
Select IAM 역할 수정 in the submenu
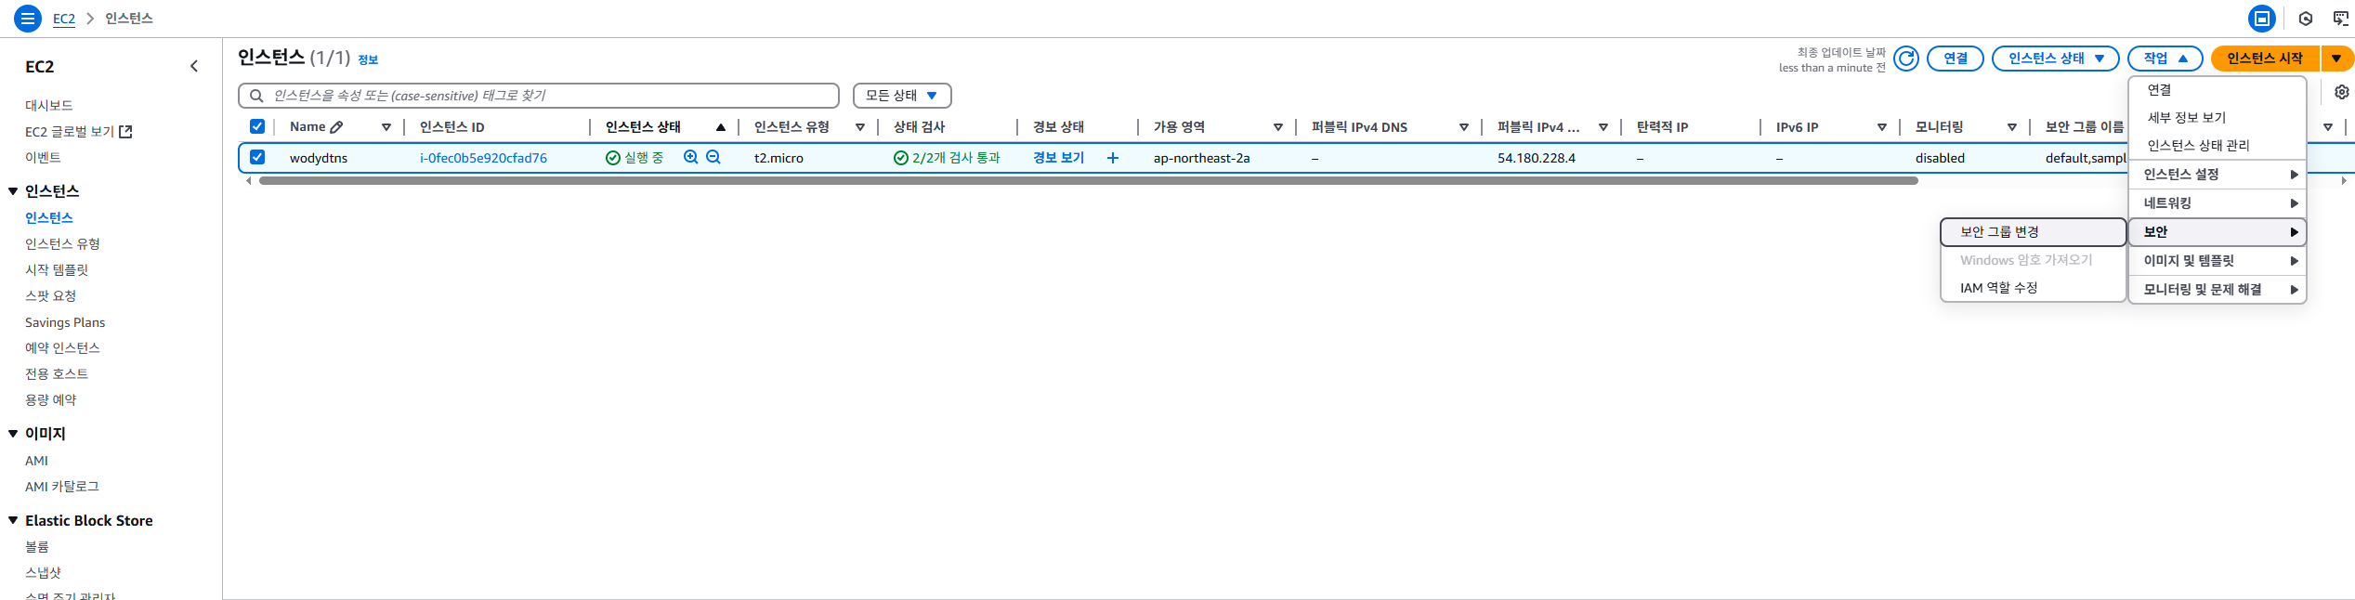2034,288
